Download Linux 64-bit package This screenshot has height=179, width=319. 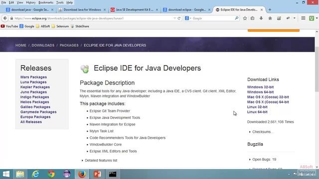point(257,112)
